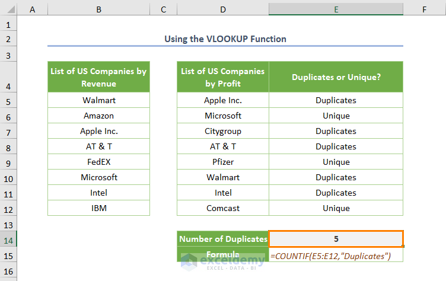Select Duplicates result for Intel row
446x281 pixels.
click(336, 193)
